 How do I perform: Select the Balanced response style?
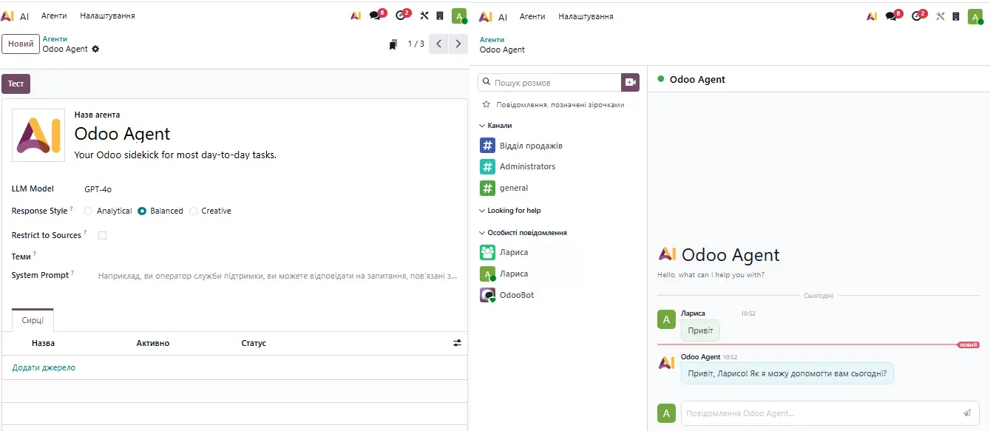pos(142,211)
